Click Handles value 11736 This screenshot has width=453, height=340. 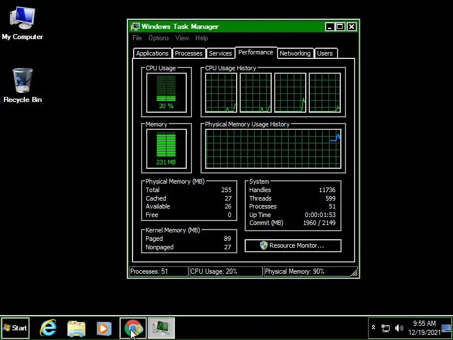327,190
